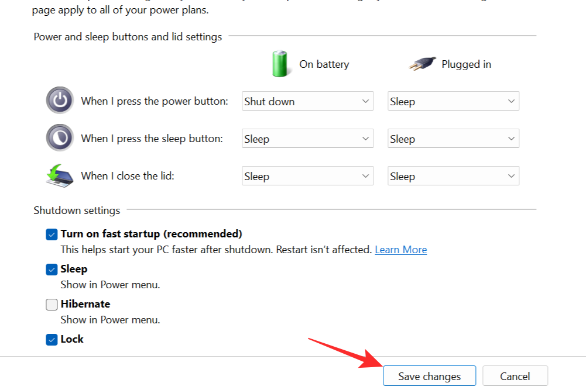Open close-lid on-battery dropdown

click(308, 176)
